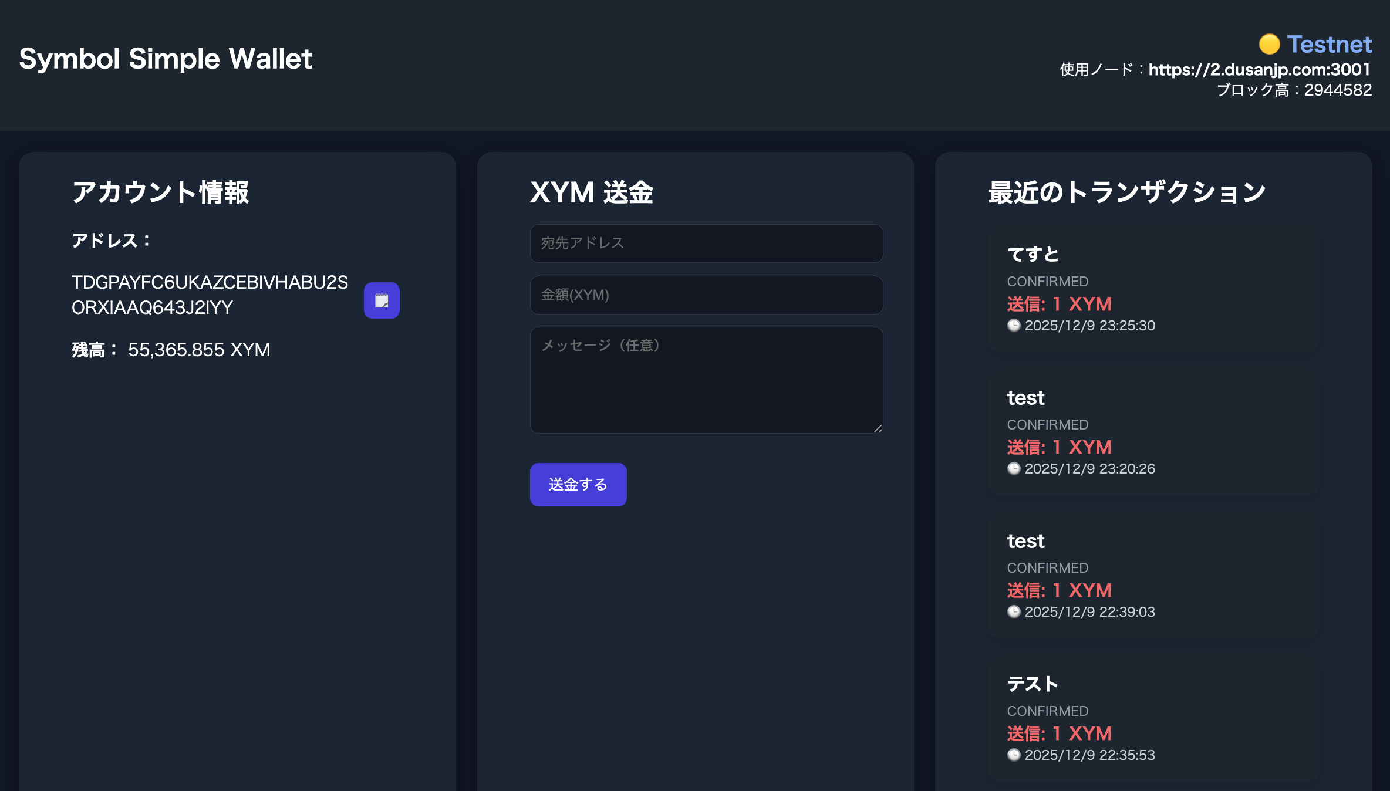1390x791 pixels.
Task: Click clock icon on 23:25:30 transaction
Action: point(1014,325)
